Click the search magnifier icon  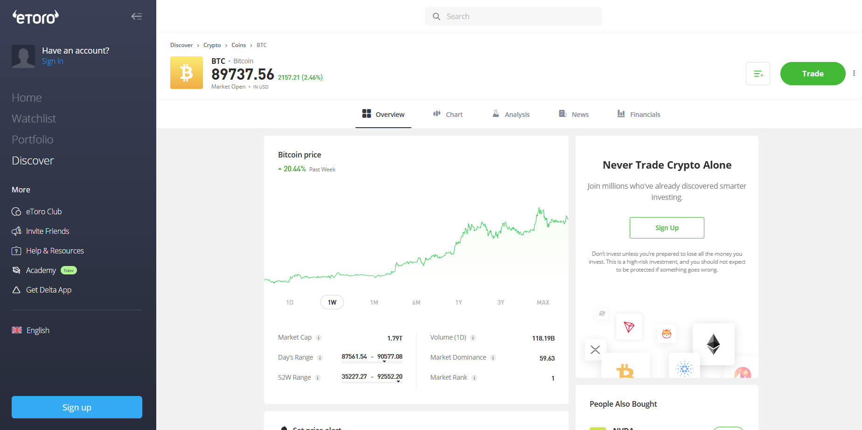[x=437, y=16]
